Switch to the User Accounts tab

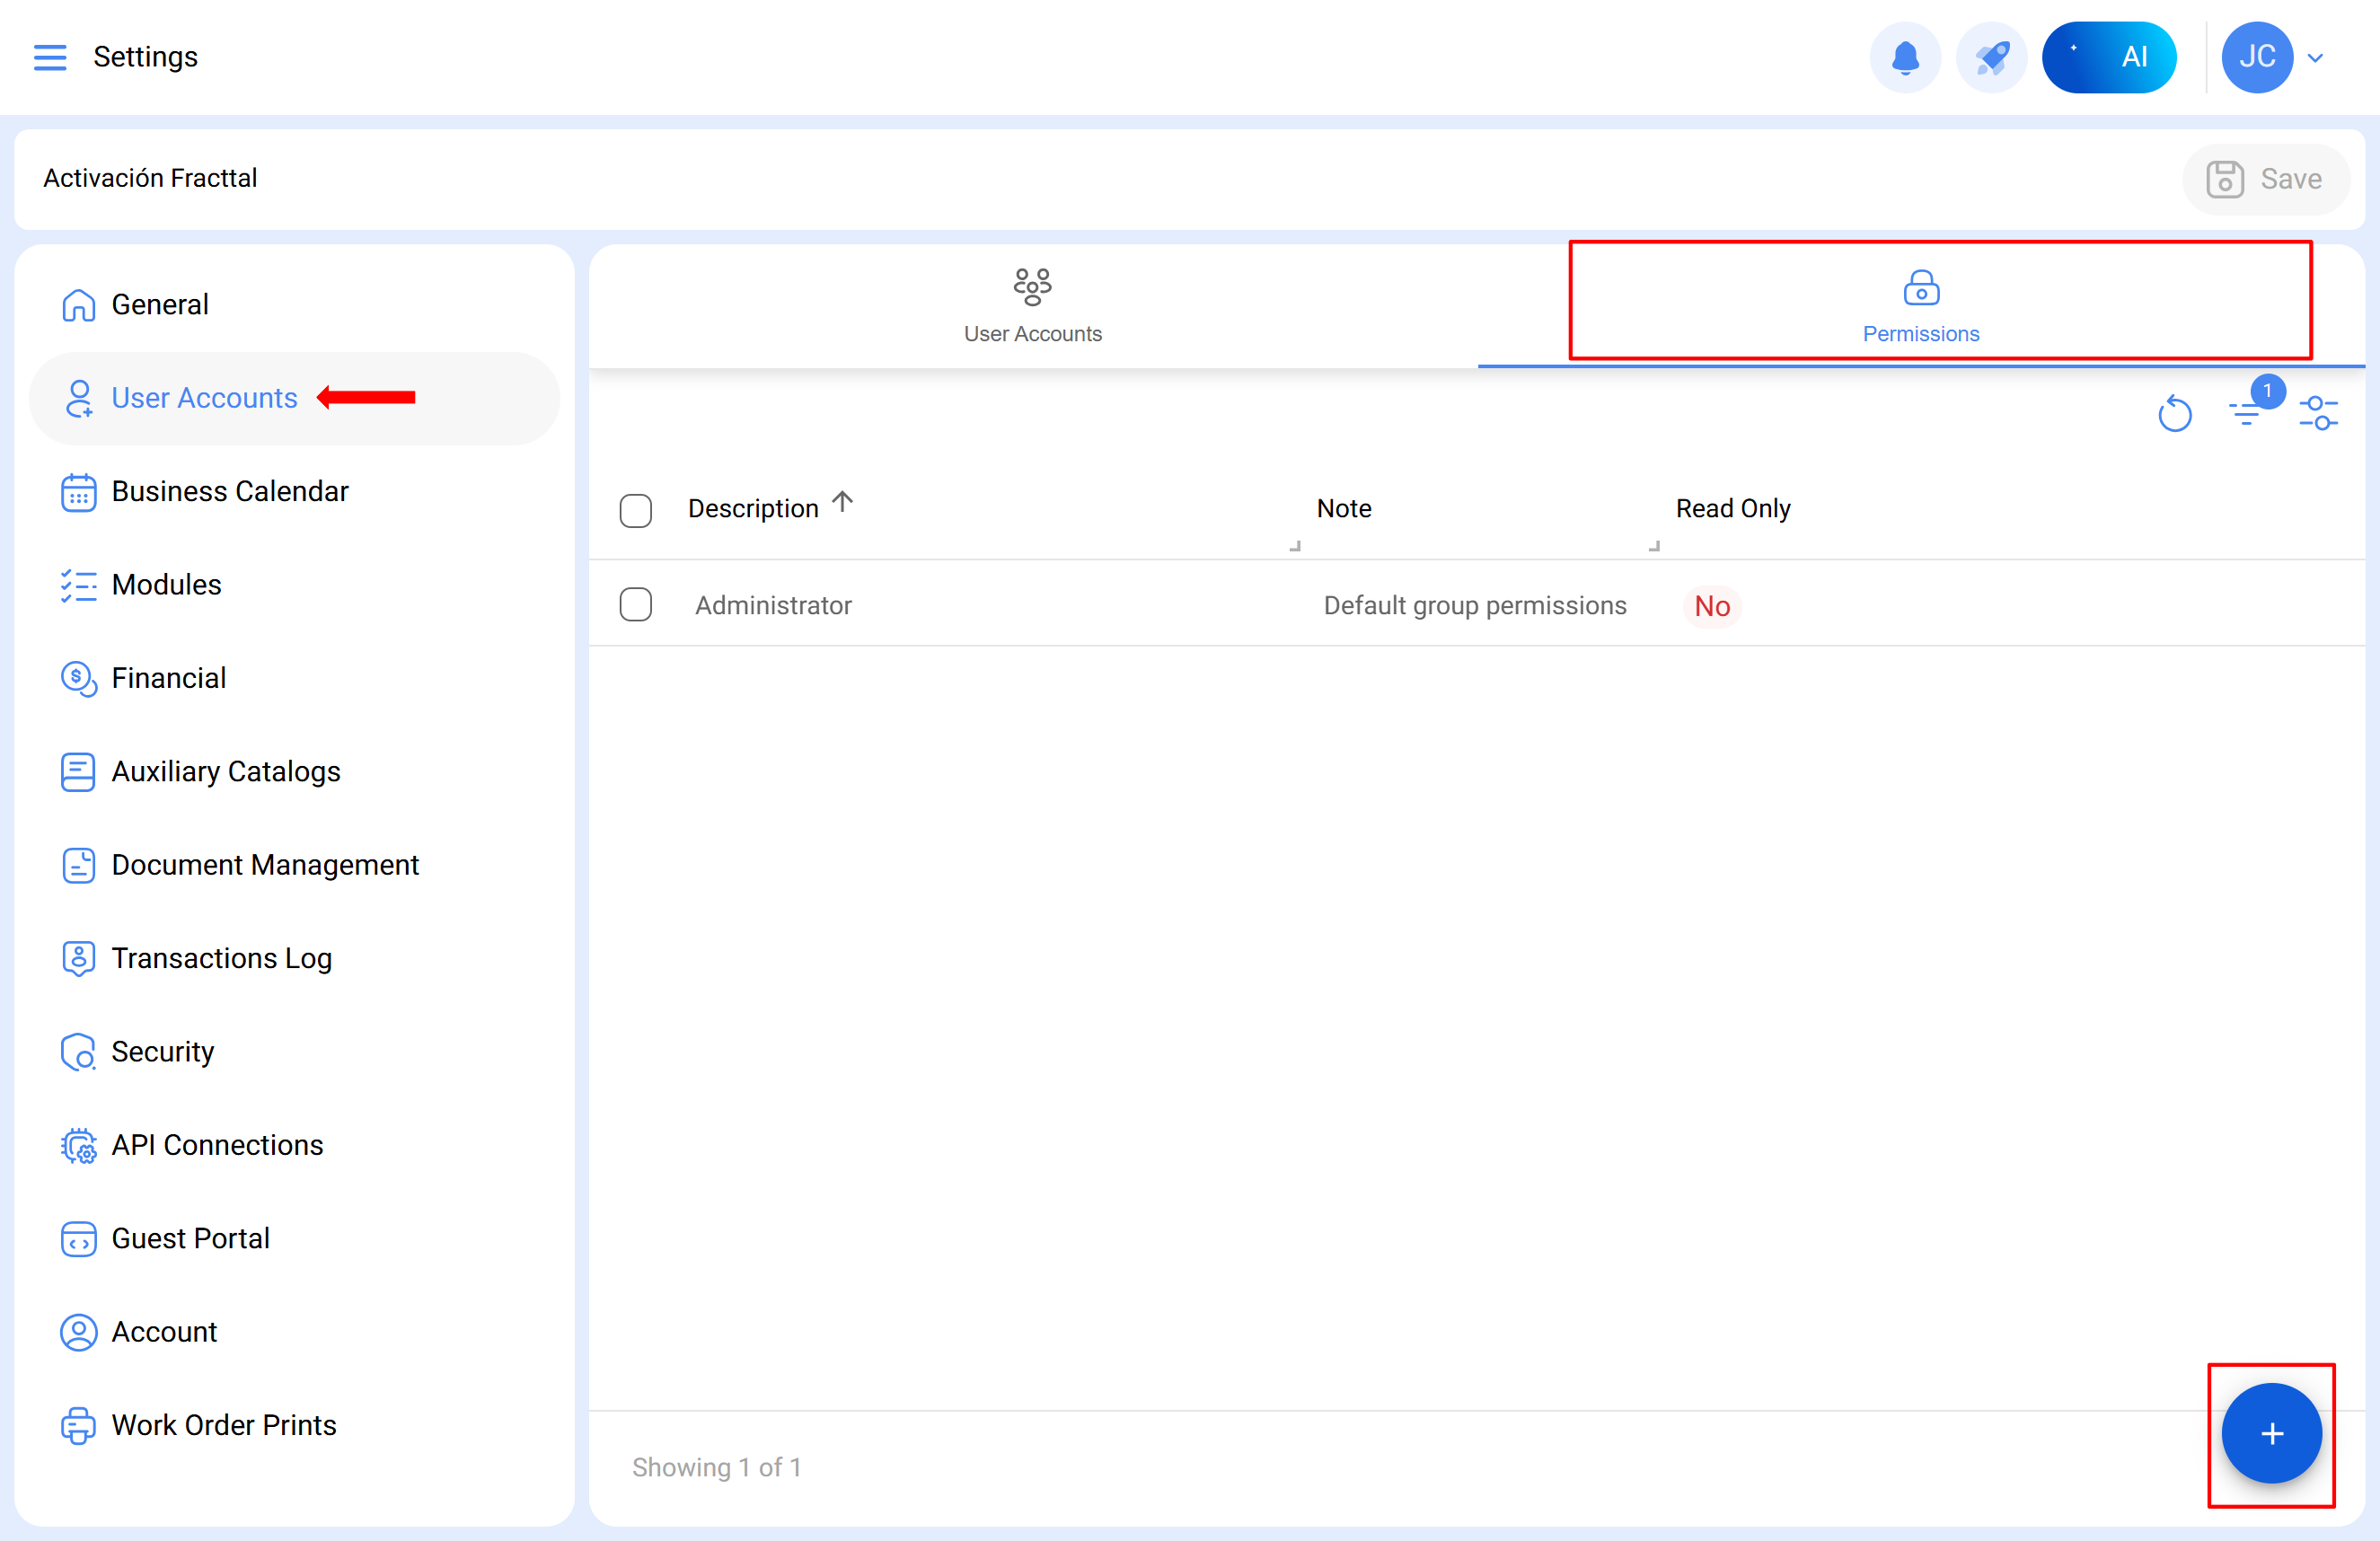[1032, 306]
